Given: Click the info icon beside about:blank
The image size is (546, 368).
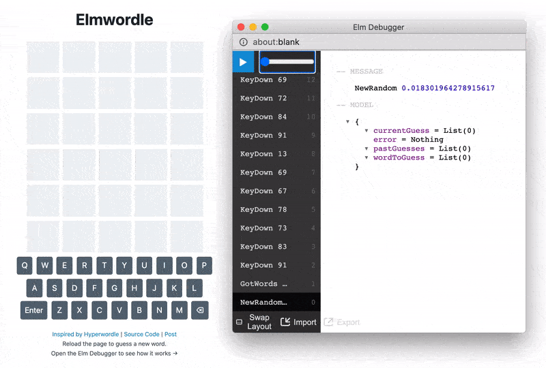Looking at the screenshot, I should click(x=244, y=42).
